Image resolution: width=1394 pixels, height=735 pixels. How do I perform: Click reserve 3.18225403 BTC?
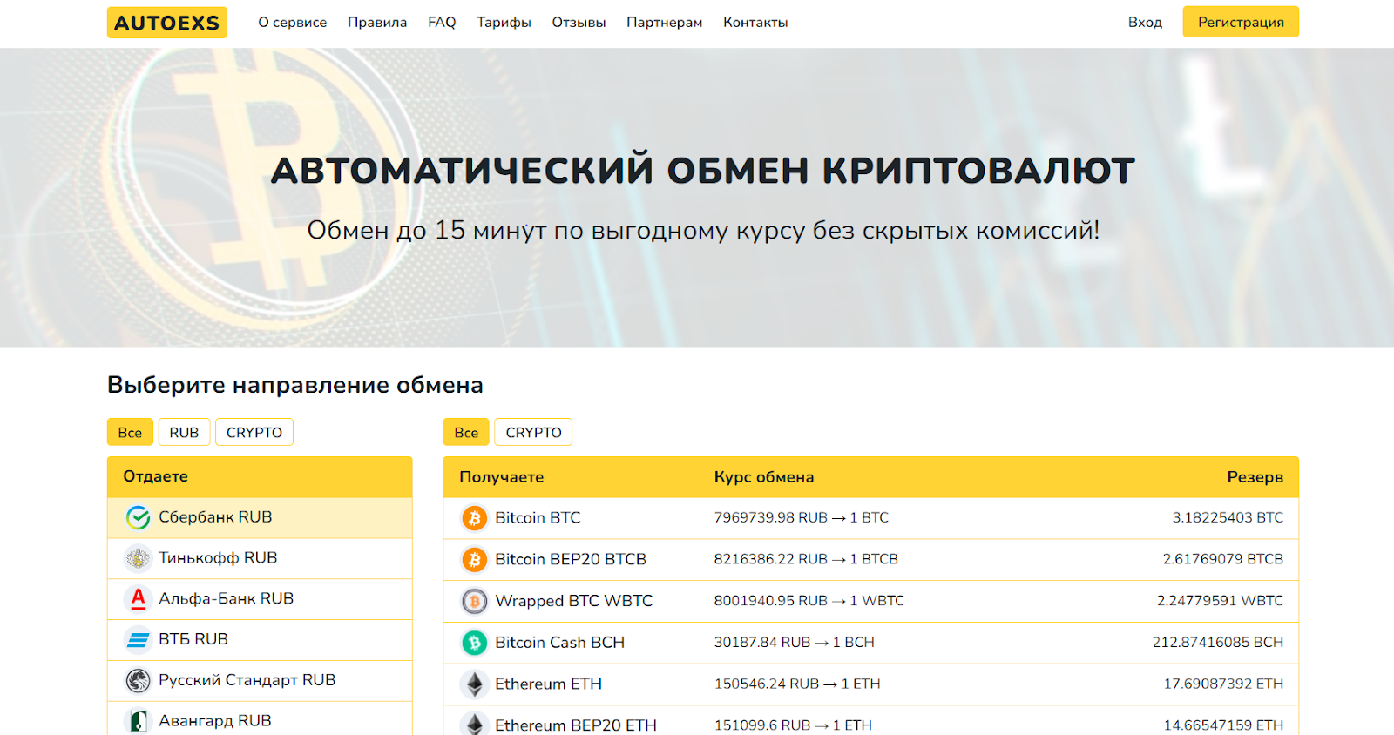[x=1228, y=518]
